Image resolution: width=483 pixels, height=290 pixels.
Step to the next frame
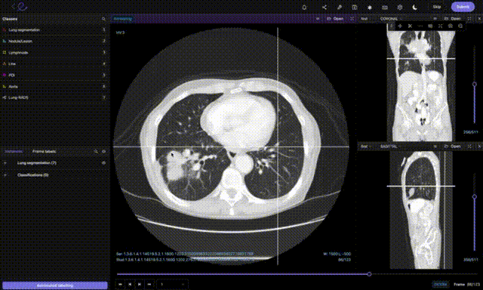click(140, 284)
